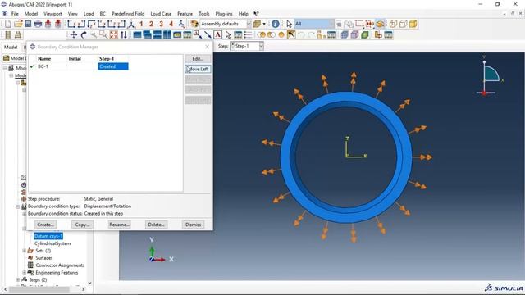The width and height of the screenshot is (525, 295).
Task: Save the model with the floppy disk icon
Action: click(x=28, y=24)
